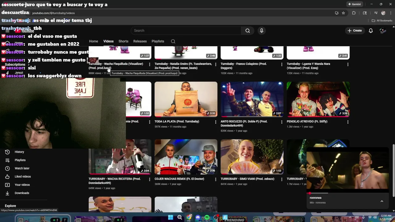Play the SIMO VIANI money fan thumbnail
Image resolution: width=395 pixels, height=222 pixels.
(252, 157)
